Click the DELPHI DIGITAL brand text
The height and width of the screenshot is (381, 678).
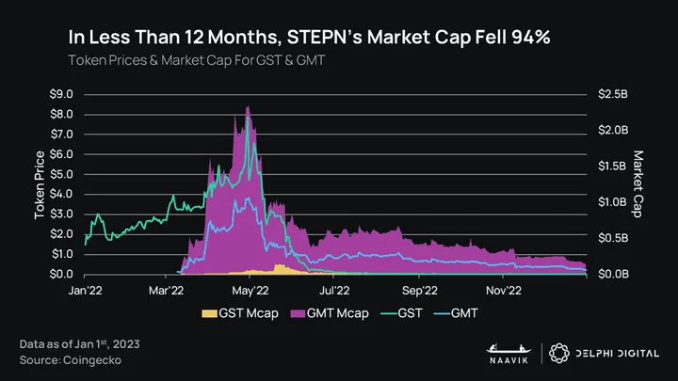click(x=618, y=354)
